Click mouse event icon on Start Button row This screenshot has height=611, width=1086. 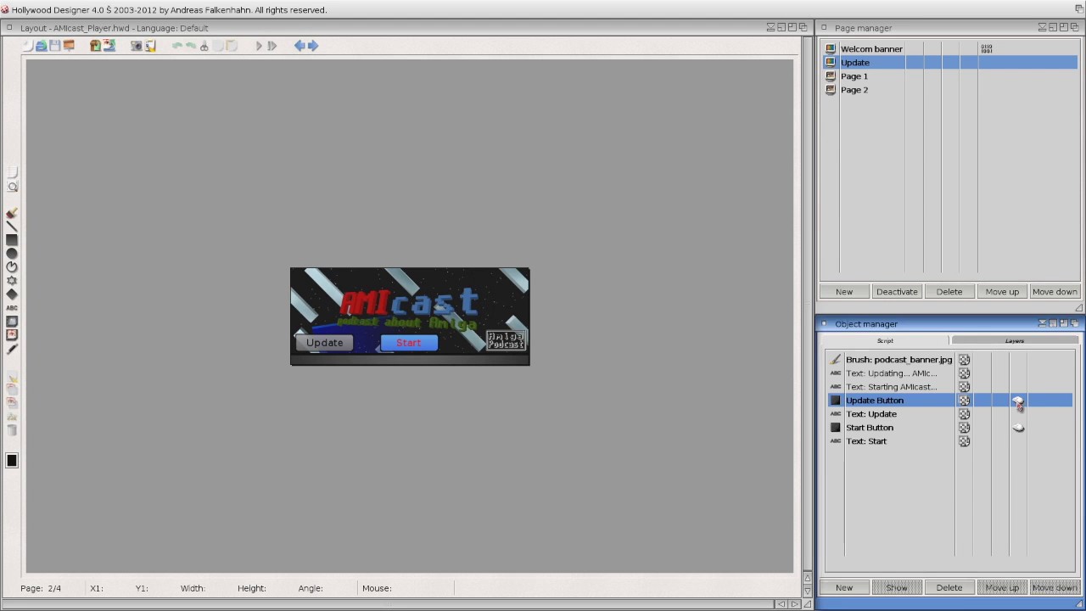click(1018, 428)
